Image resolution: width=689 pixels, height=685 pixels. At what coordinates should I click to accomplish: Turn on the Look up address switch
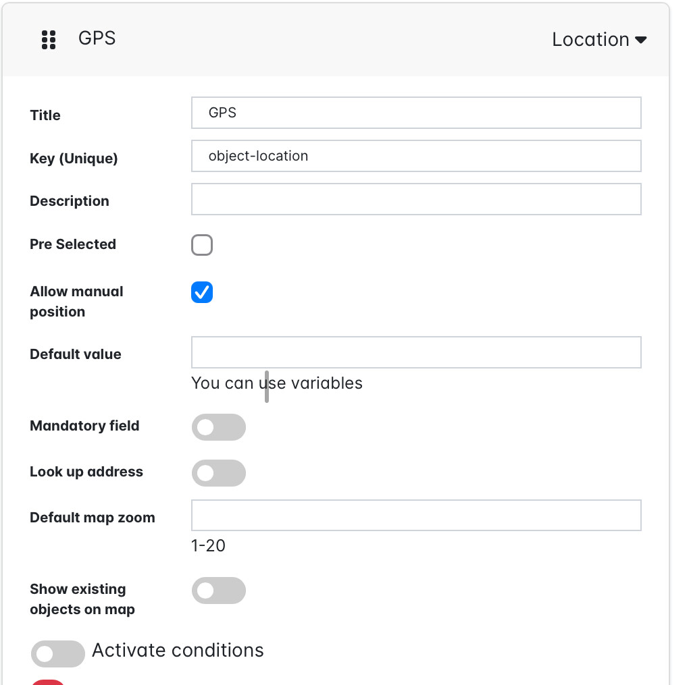[218, 473]
